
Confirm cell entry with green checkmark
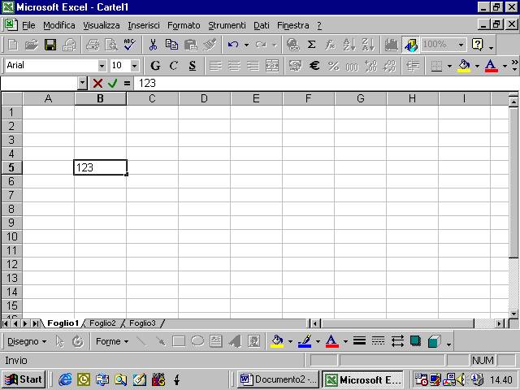pos(112,83)
